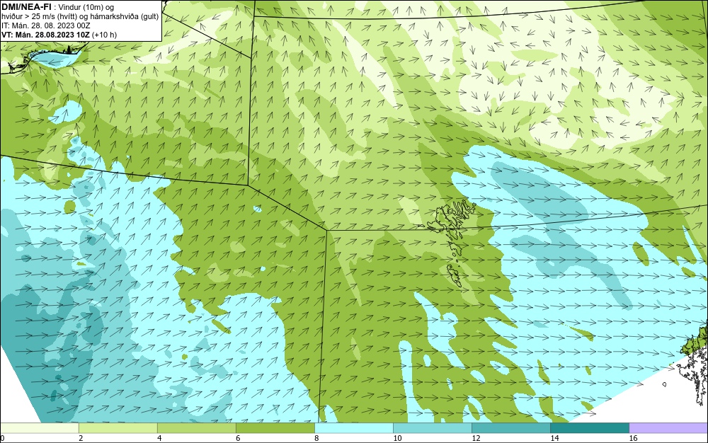Viewport: 708px width, 443px height.
Task: Click the purple legend swatch above 16
Action: (668, 427)
